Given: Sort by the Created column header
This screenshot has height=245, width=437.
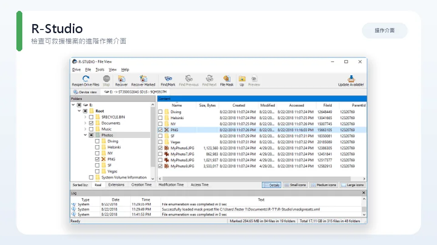Looking at the screenshot, I should (239, 105).
